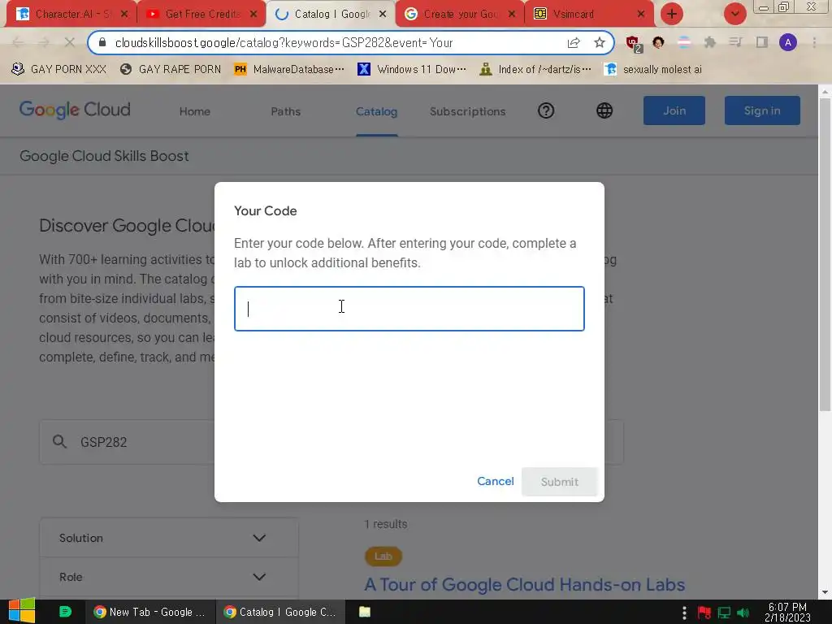This screenshot has height=624, width=832.
Task: Open Subscriptions in navigation
Action: pos(467,111)
